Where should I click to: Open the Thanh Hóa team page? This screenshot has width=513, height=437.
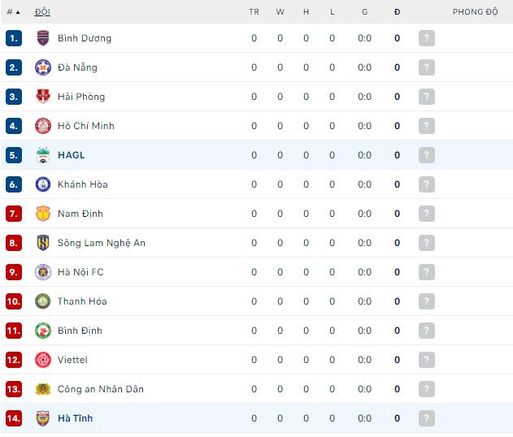tap(82, 301)
